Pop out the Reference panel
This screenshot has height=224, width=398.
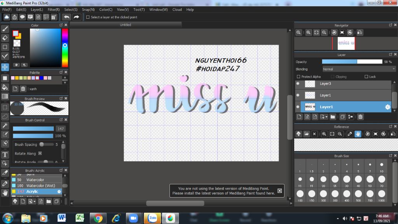click(x=390, y=126)
